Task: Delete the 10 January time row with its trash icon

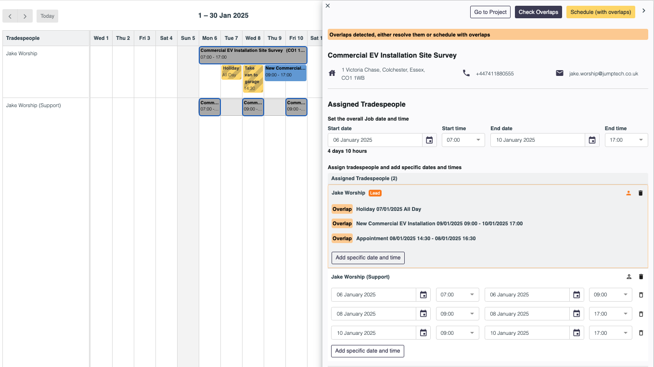Action: pyautogui.click(x=641, y=332)
